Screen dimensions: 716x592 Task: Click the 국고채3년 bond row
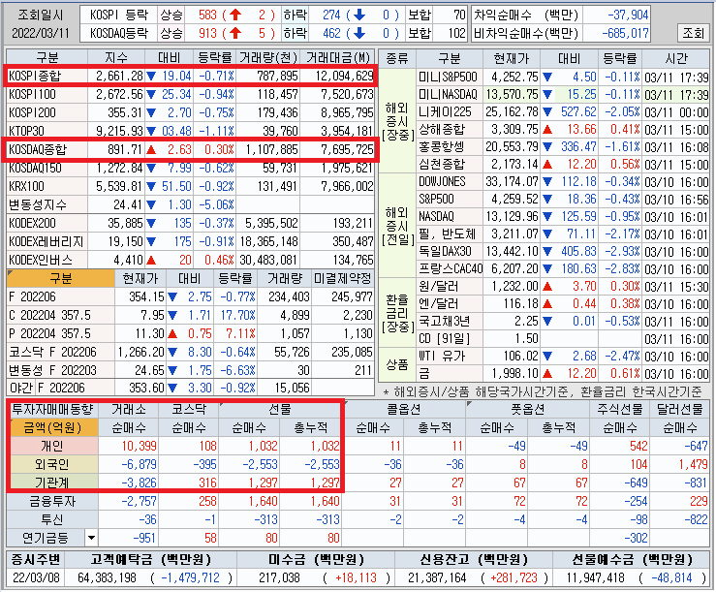564,322
